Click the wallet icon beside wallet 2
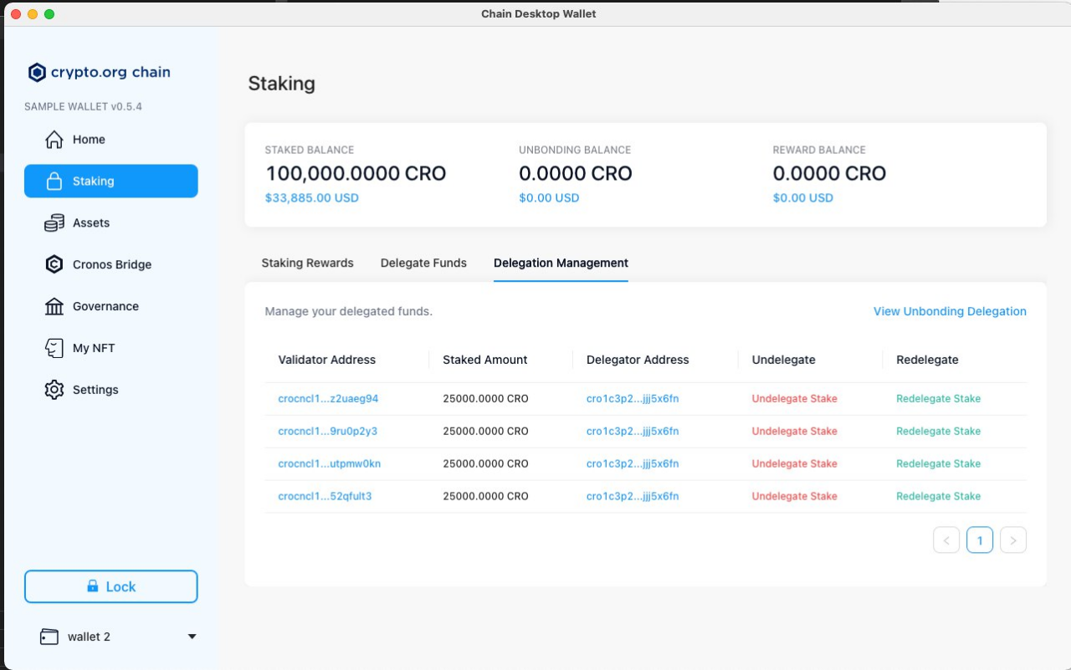 click(49, 637)
